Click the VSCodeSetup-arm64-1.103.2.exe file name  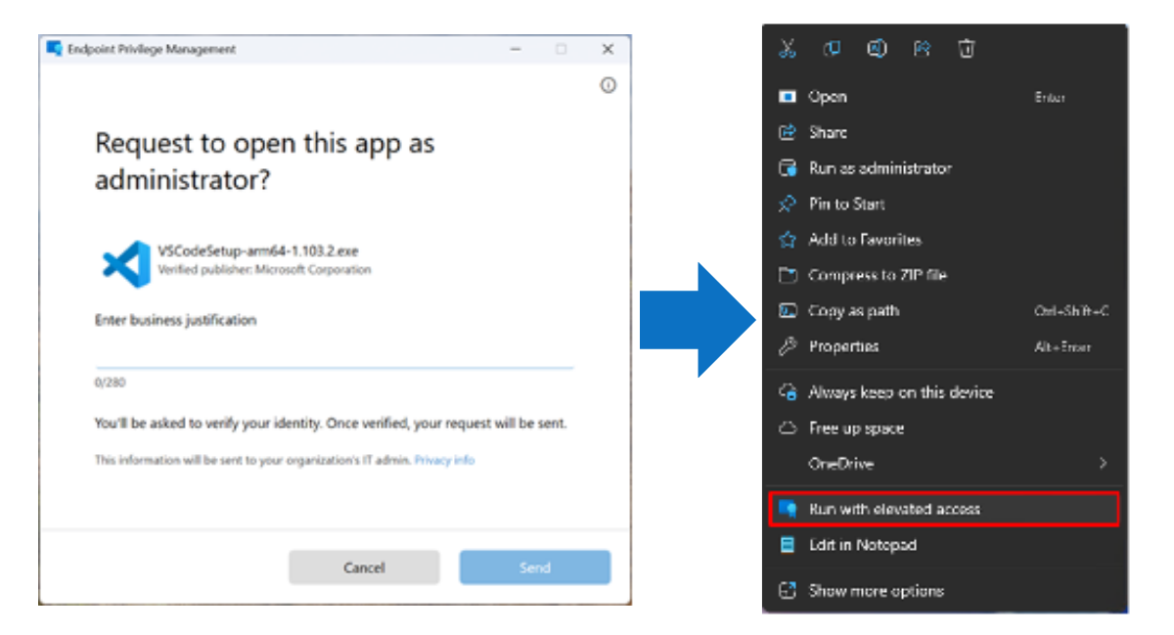[258, 250]
